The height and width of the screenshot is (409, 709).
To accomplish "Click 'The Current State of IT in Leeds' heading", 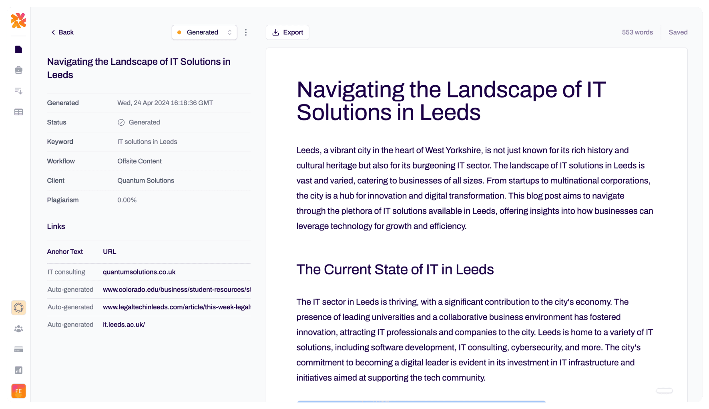I will pyautogui.click(x=395, y=270).
